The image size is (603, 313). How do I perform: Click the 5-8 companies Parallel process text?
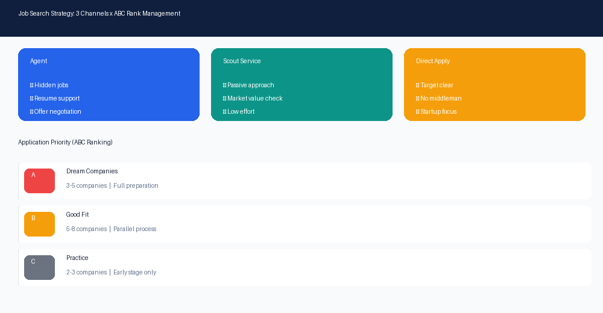click(x=111, y=229)
